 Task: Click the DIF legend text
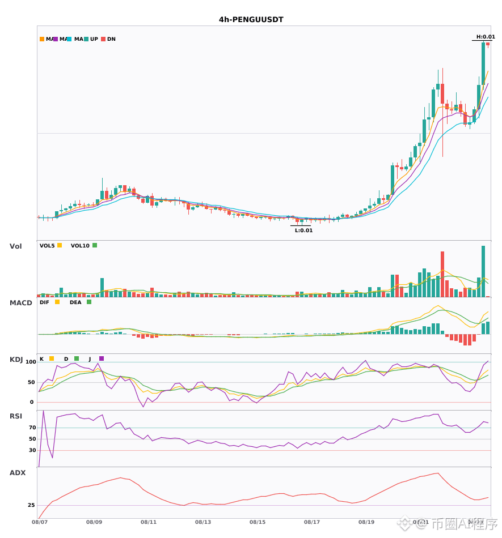tap(44, 302)
